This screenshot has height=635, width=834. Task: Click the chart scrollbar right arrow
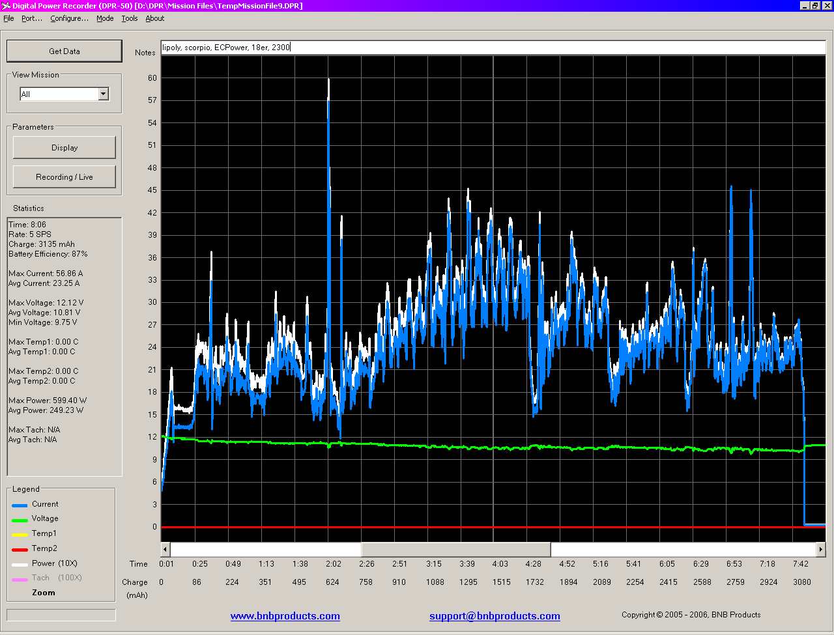point(820,549)
